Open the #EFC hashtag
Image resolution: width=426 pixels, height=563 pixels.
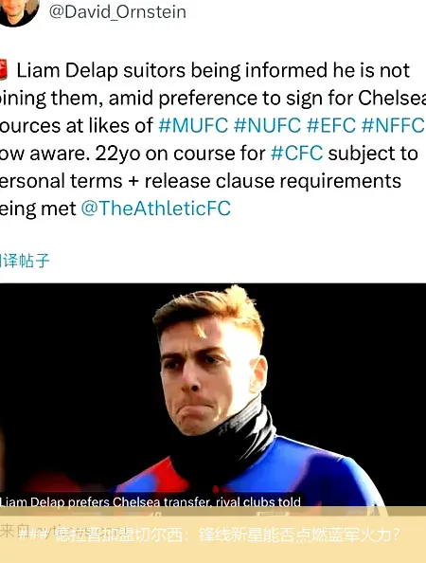(331, 126)
